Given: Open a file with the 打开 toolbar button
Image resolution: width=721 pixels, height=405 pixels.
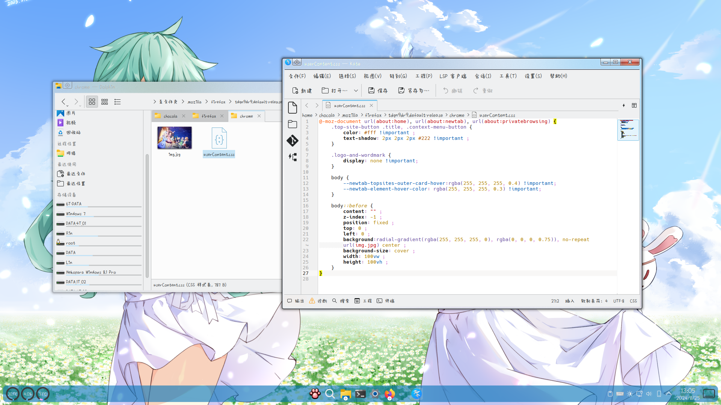Looking at the screenshot, I should click(x=335, y=90).
